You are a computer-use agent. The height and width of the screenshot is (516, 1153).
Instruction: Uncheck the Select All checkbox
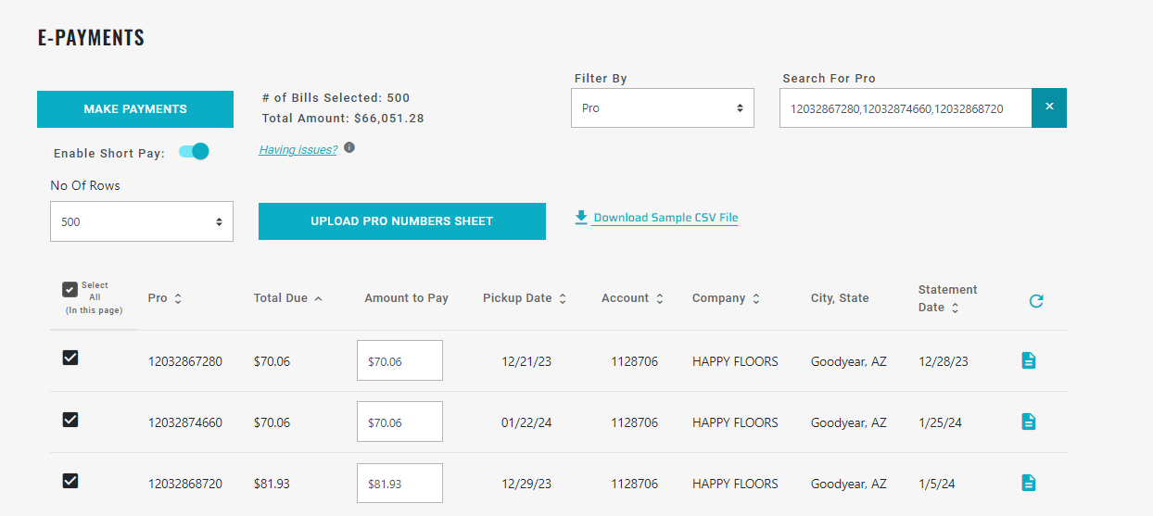point(70,289)
